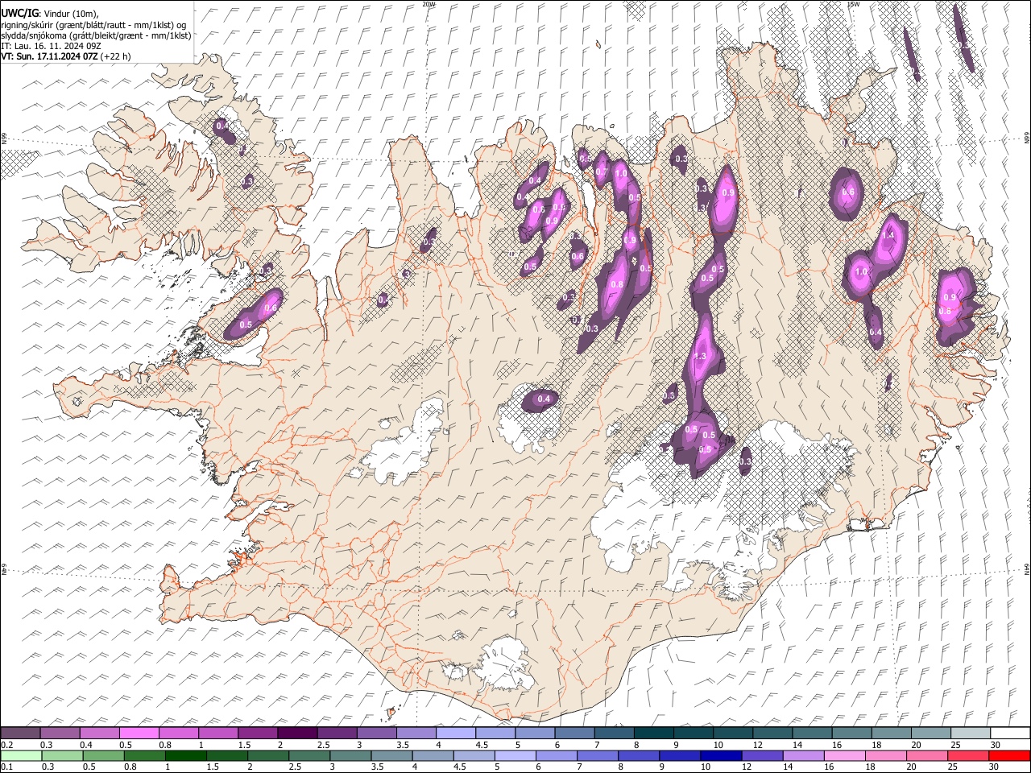The image size is (1031, 773).
Task: Click the palest green 0.1–0.3 rain legend swatch
Action: tap(20, 755)
